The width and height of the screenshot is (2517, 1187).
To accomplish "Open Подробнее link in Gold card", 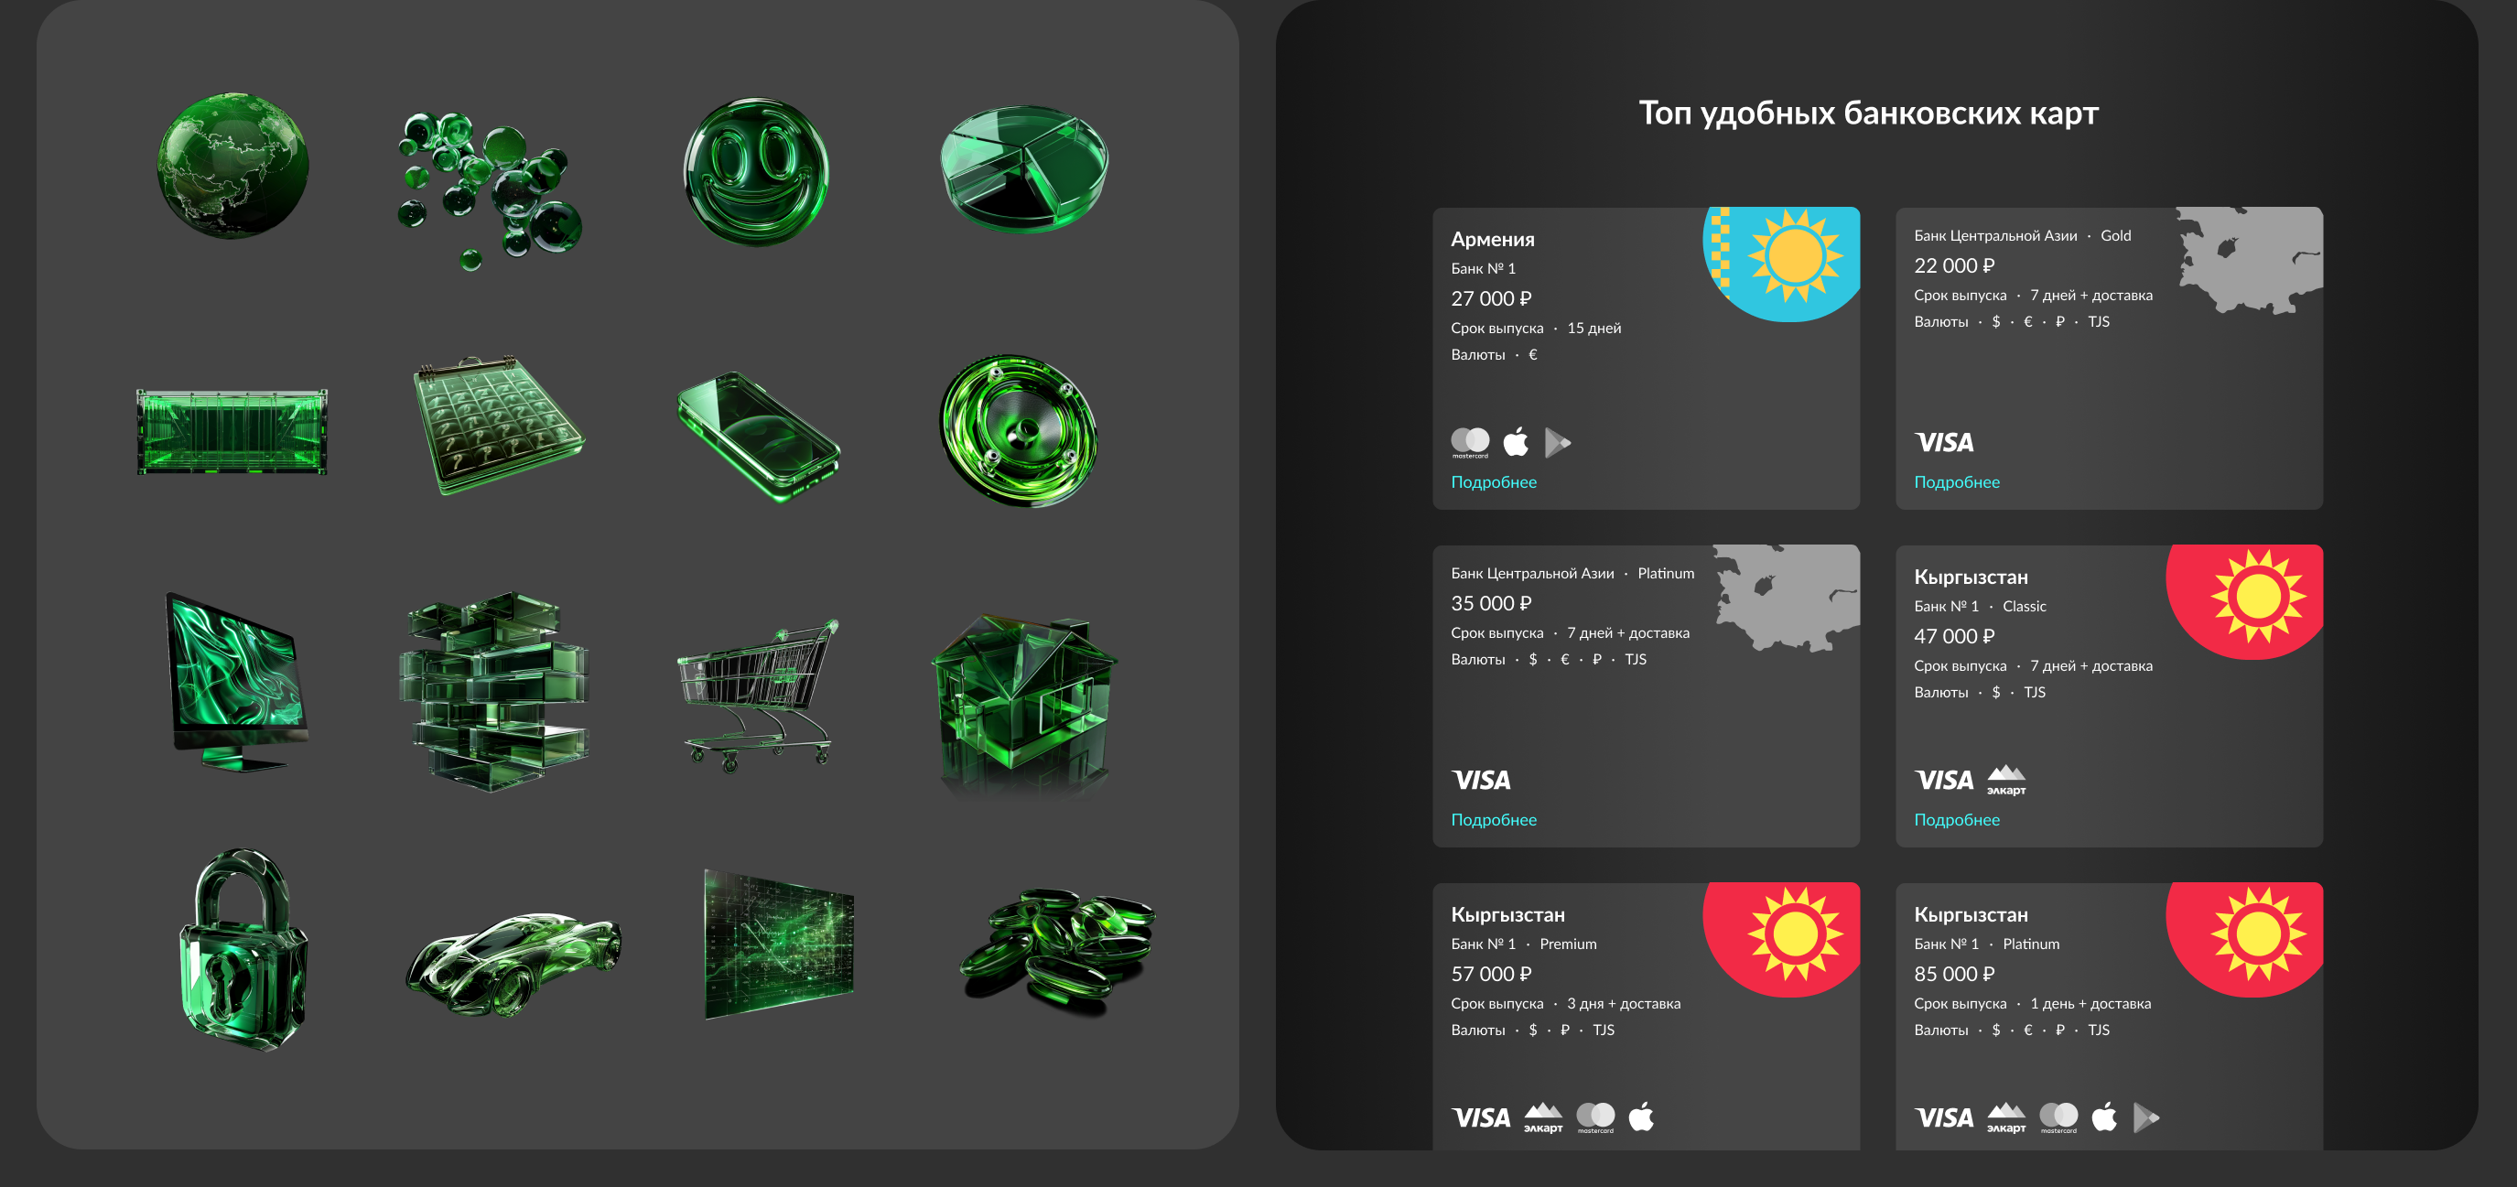I will click(x=1956, y=482).
